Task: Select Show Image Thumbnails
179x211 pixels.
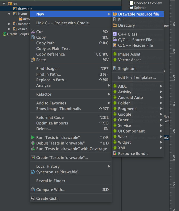Action: pos(71,109)
